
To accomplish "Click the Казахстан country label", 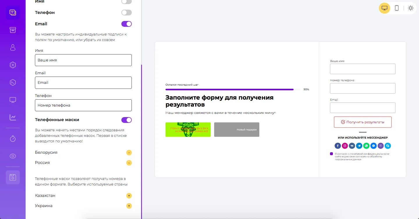I will tap(45, 196).
